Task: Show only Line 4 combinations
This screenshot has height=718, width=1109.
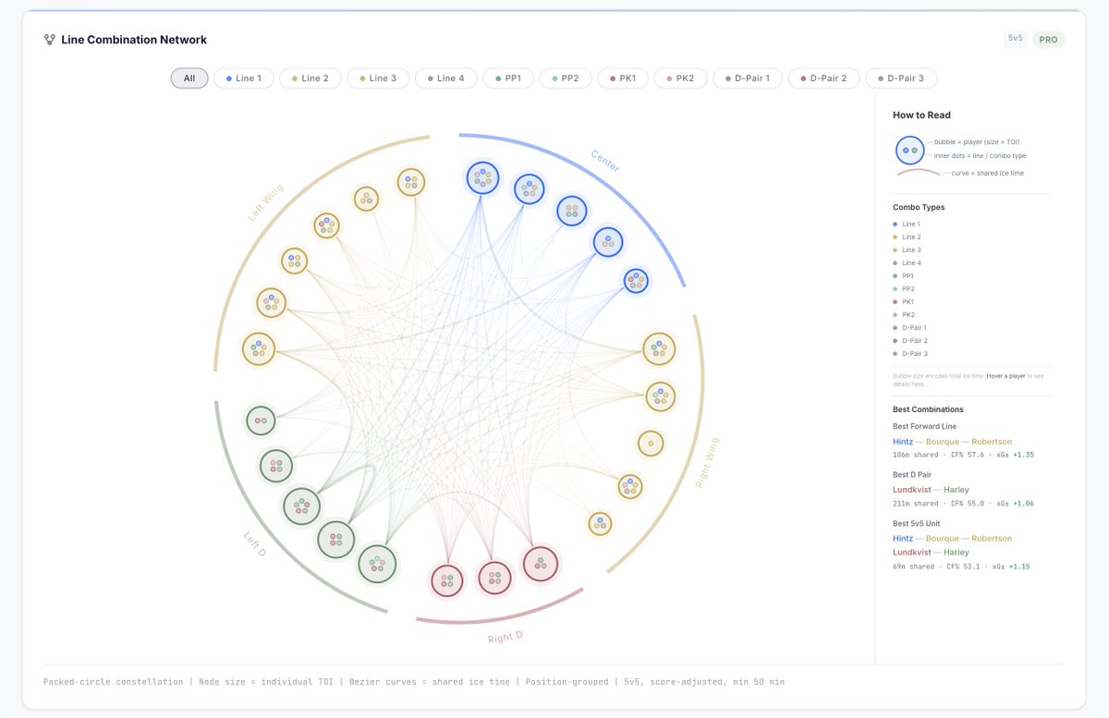Action: 445,79
